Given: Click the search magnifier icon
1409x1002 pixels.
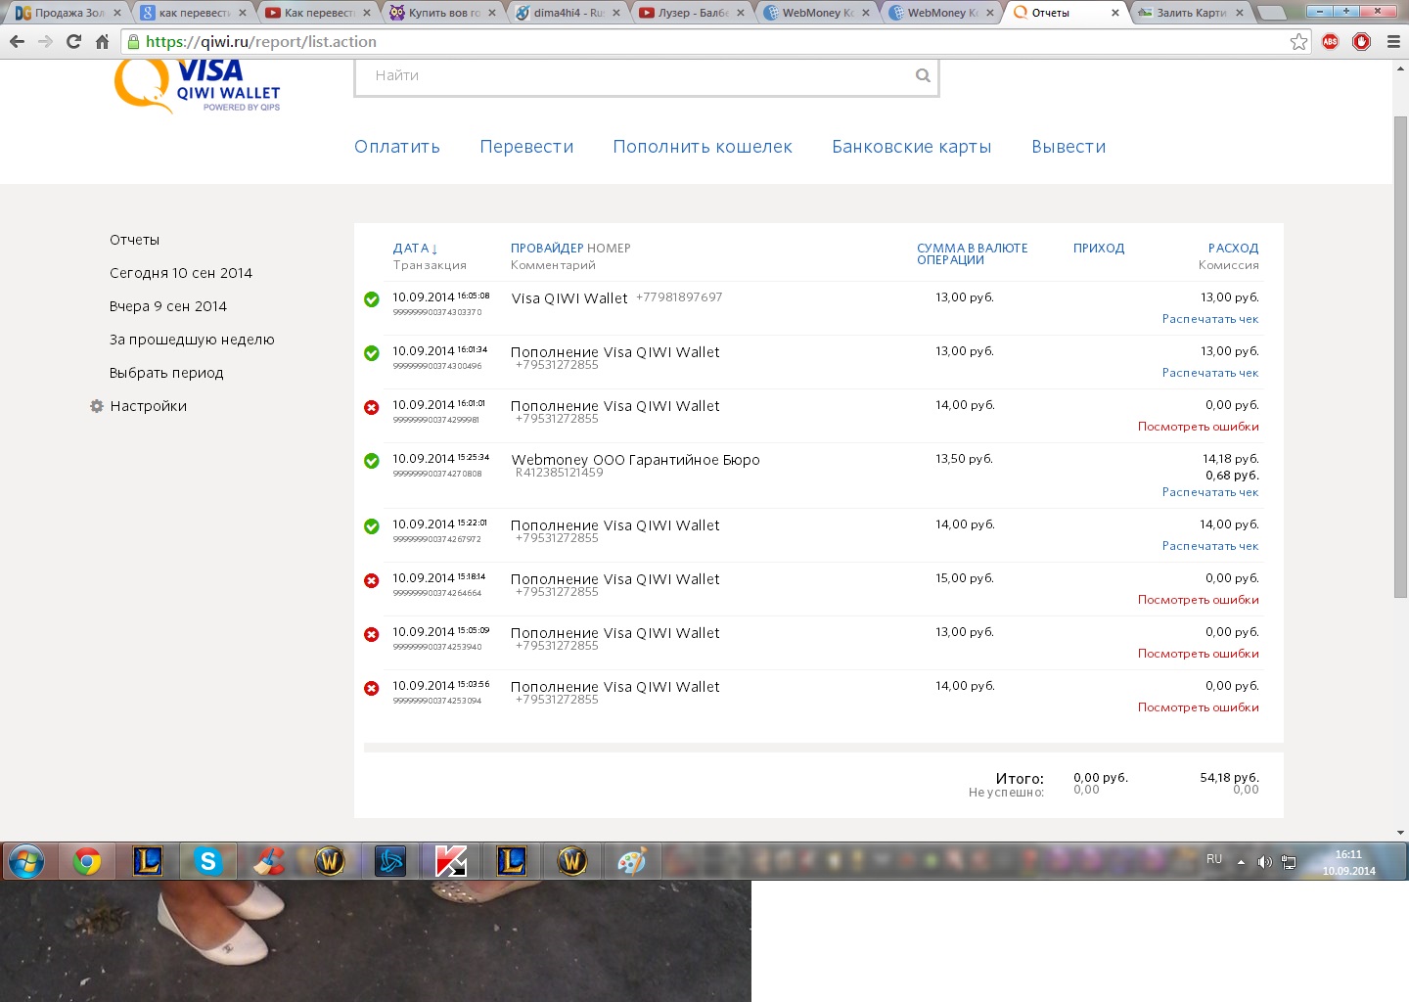Looking at the screenshot, I should [x=923, y=75].
